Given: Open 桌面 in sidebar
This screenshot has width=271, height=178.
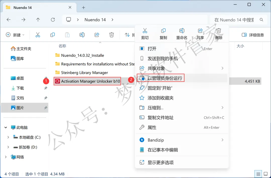Looking at the screenshot, I should click(x=17, y=78).
